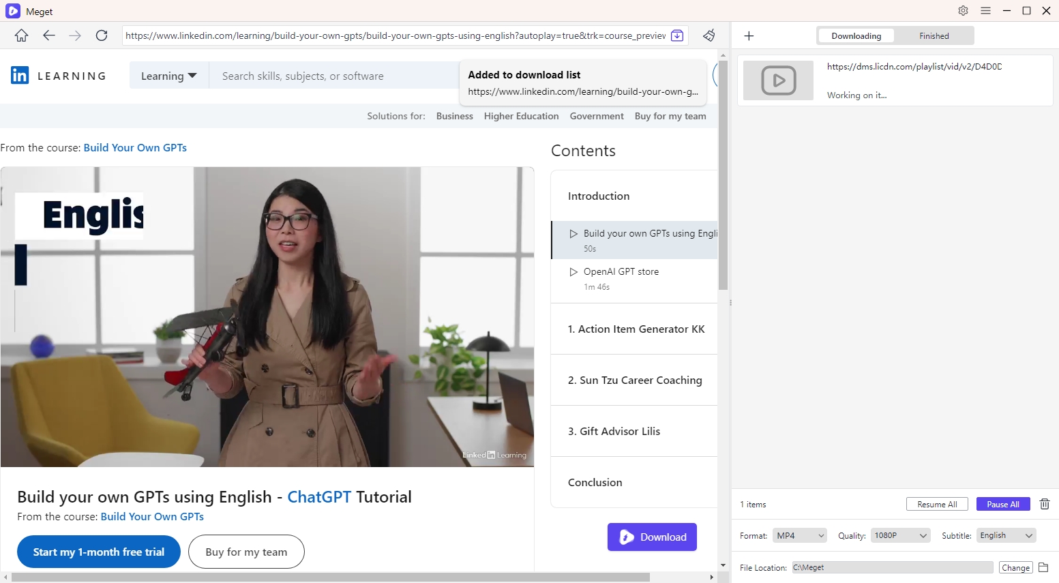Open the ChatGPT link in video title
This screenshot has width=1059, height=583.
(319, 496)
